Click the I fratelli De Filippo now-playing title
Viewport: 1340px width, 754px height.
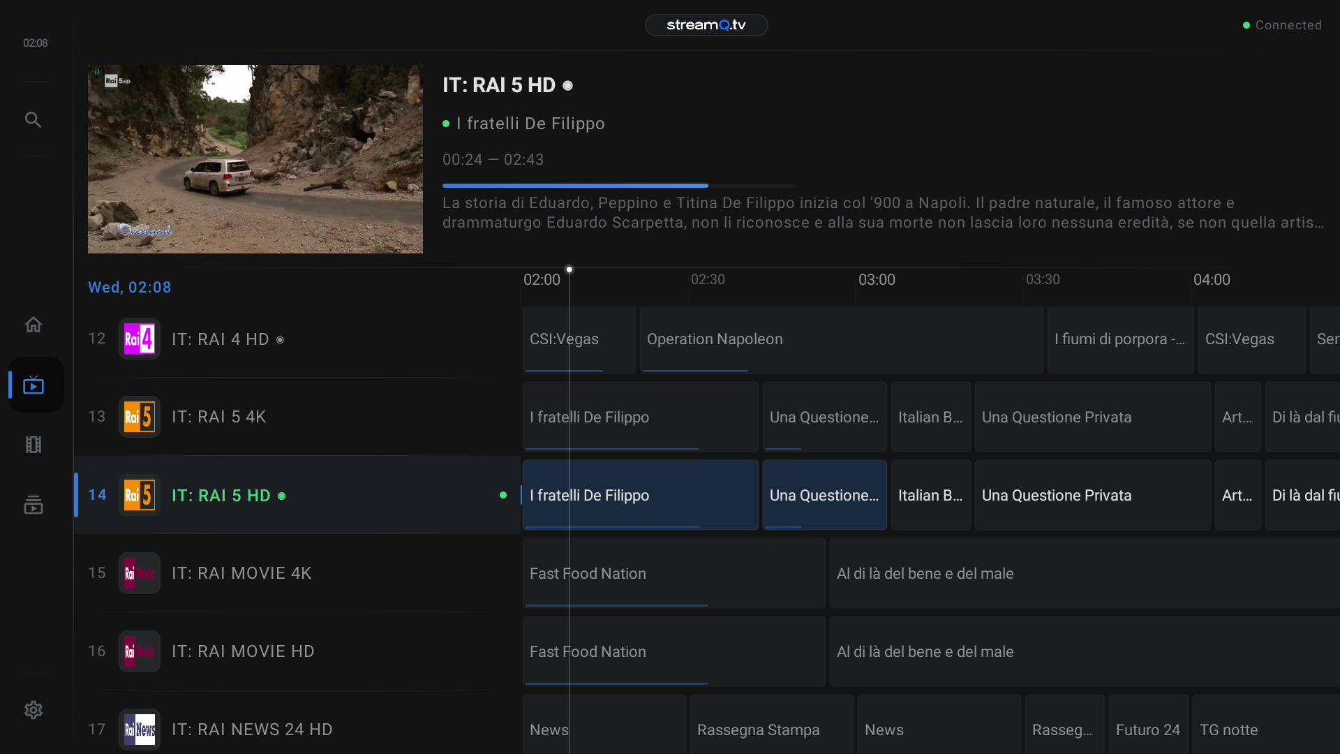coord(530,124)
